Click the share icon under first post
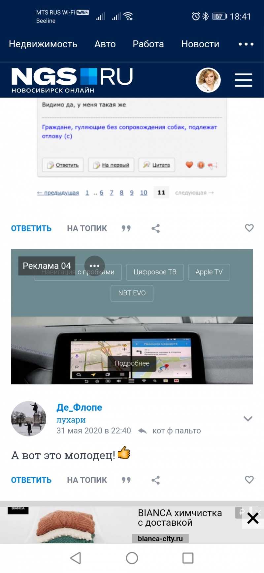Viewport: 264px width, 573px height. click(x=155, y=228)
